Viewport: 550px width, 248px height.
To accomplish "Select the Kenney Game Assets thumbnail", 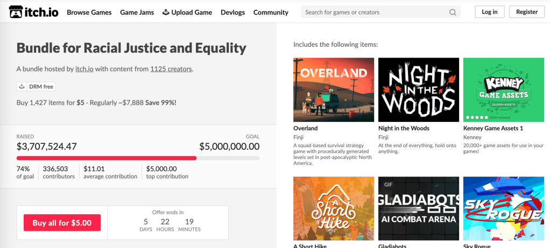I will [504, 89].
